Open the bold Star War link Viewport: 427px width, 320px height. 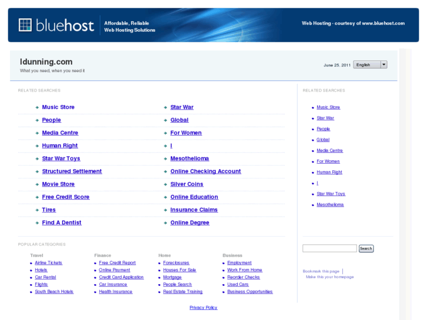point(182,107)
